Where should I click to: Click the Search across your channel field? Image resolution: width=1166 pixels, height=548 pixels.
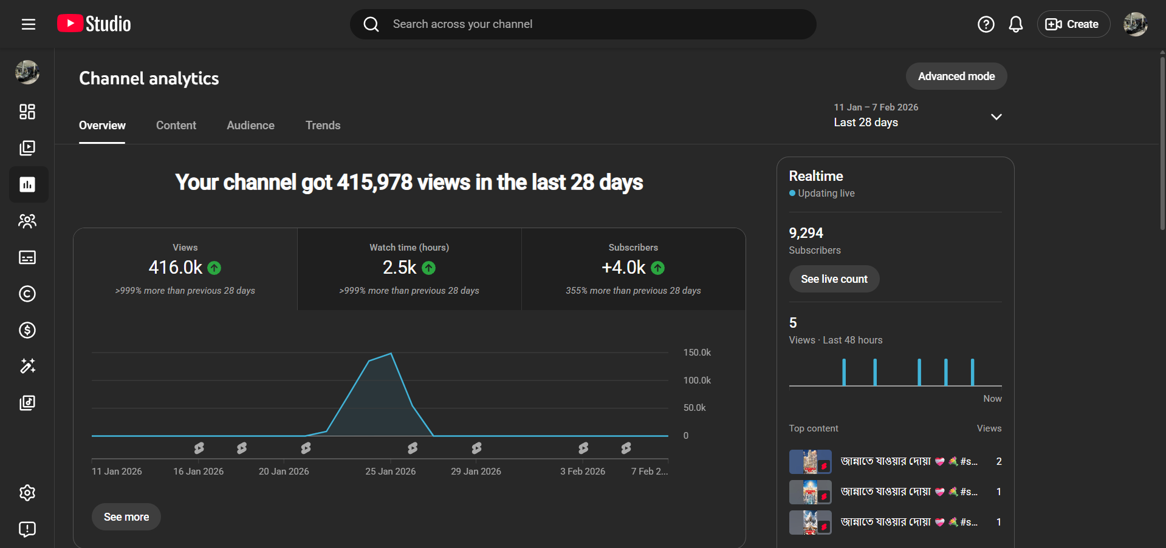tap(583, 24)
